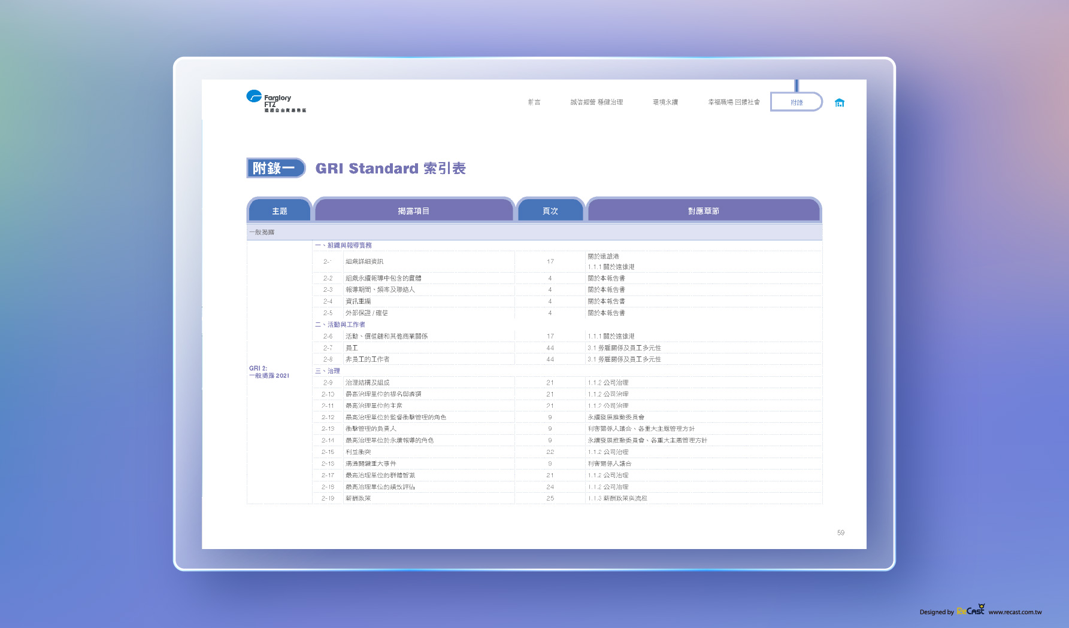Image resolution: width=1069 pixels, height=628 pixels.
Task: Click 3.1 勞雇關係及員工多元性 in row 2-8
Action: 624,359
